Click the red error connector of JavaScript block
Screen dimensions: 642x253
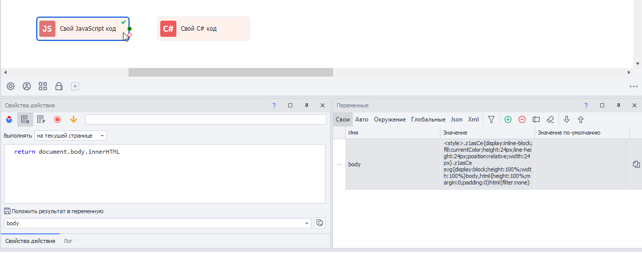tap(130, 35)
